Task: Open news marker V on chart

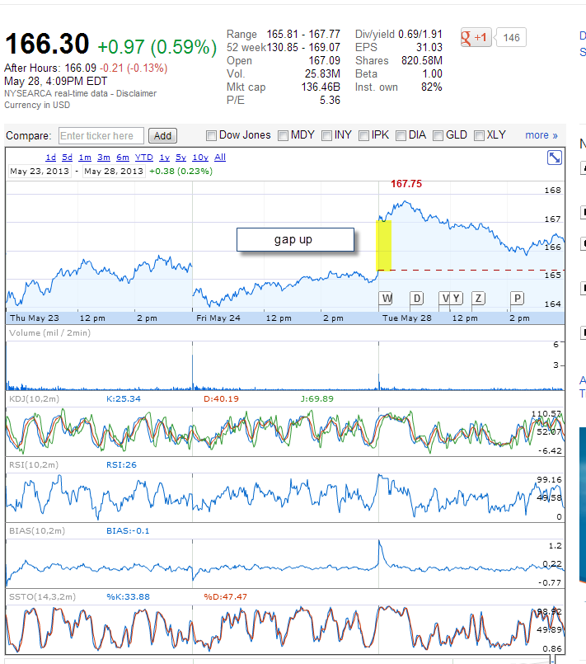Action: coord(445,298)
